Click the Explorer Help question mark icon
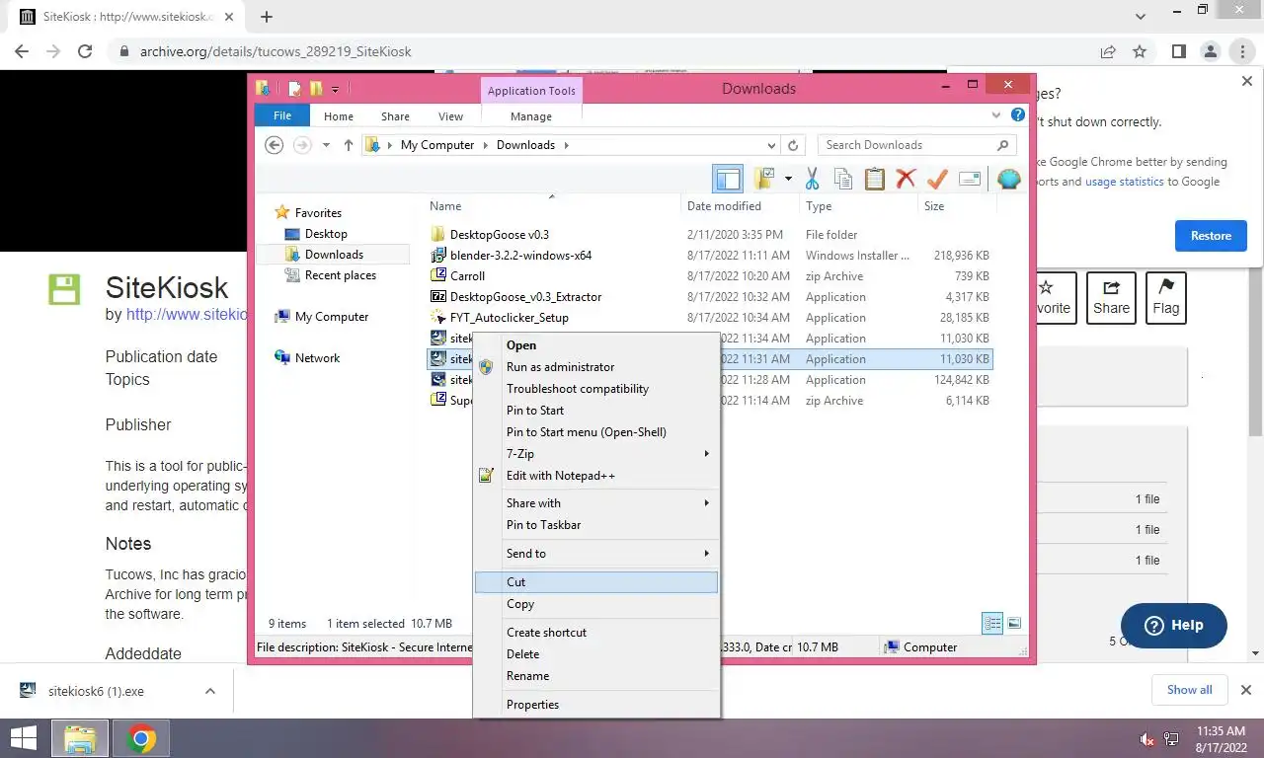This screenshot has width=1264, height=758. coord(1018,115)
